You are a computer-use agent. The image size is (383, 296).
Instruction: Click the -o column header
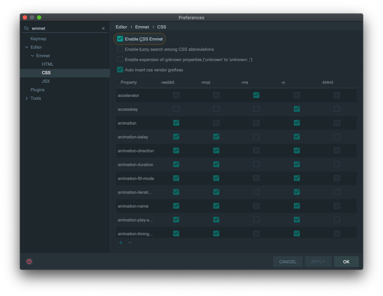coord(283,82)
